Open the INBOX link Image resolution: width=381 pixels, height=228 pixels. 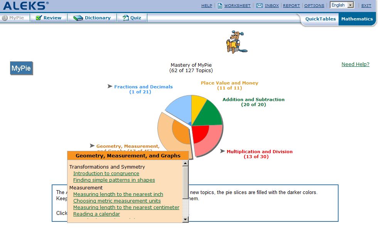pyautogui.click(x=271, y=5)
